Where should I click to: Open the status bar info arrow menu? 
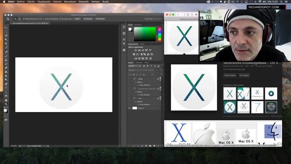[x=48, y=146]
